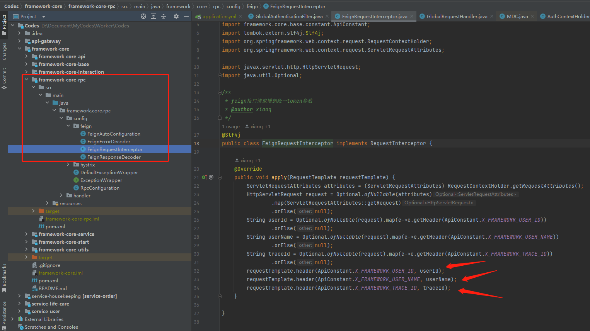The image size is (590, 331).
Task: Select service-life-care module
Action: pos(50,304)
